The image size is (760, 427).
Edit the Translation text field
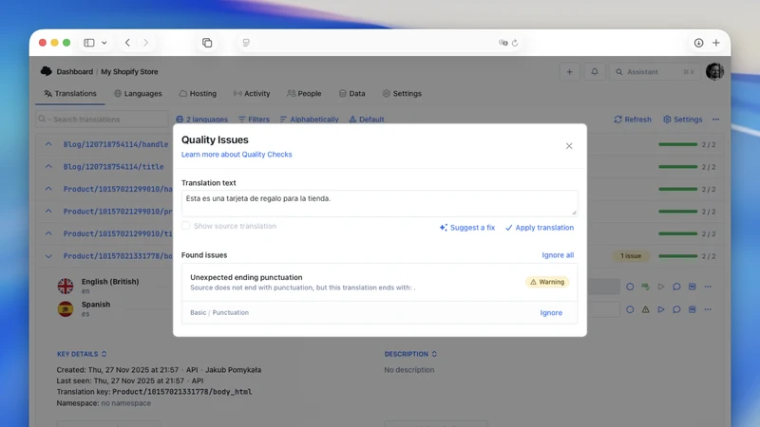[379, 203]
